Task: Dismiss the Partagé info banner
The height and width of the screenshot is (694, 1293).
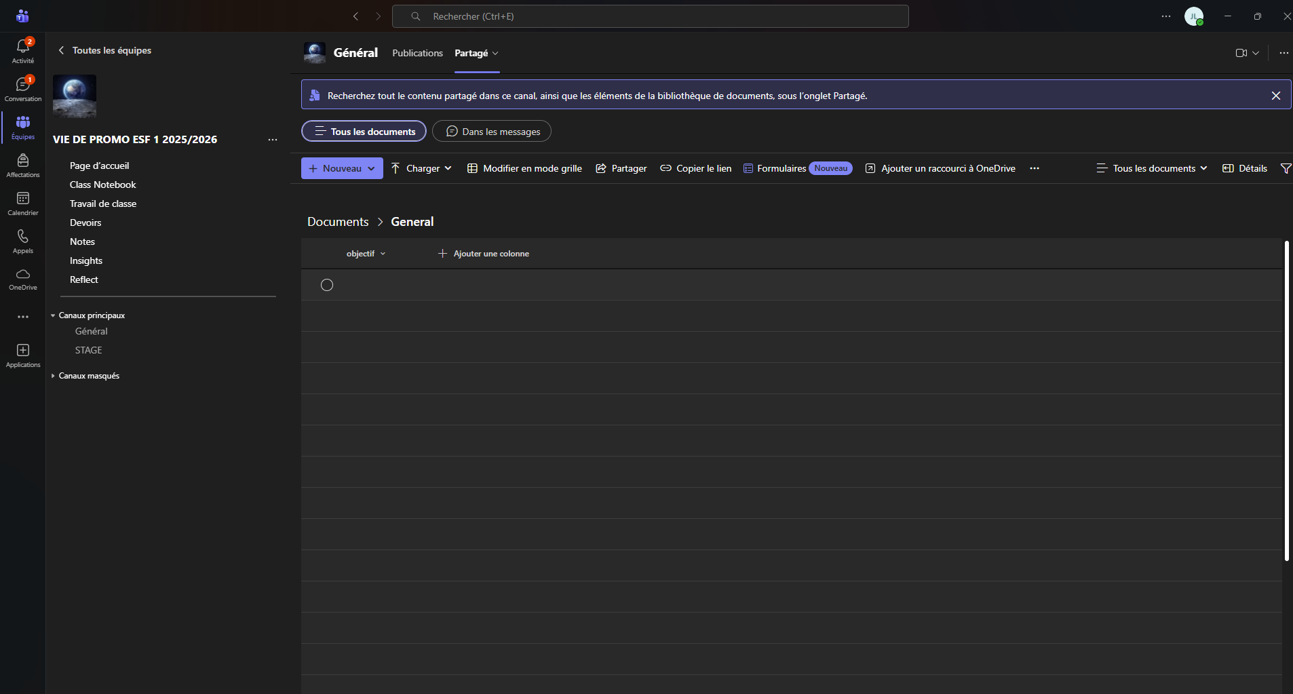Action: [1275, 96]
